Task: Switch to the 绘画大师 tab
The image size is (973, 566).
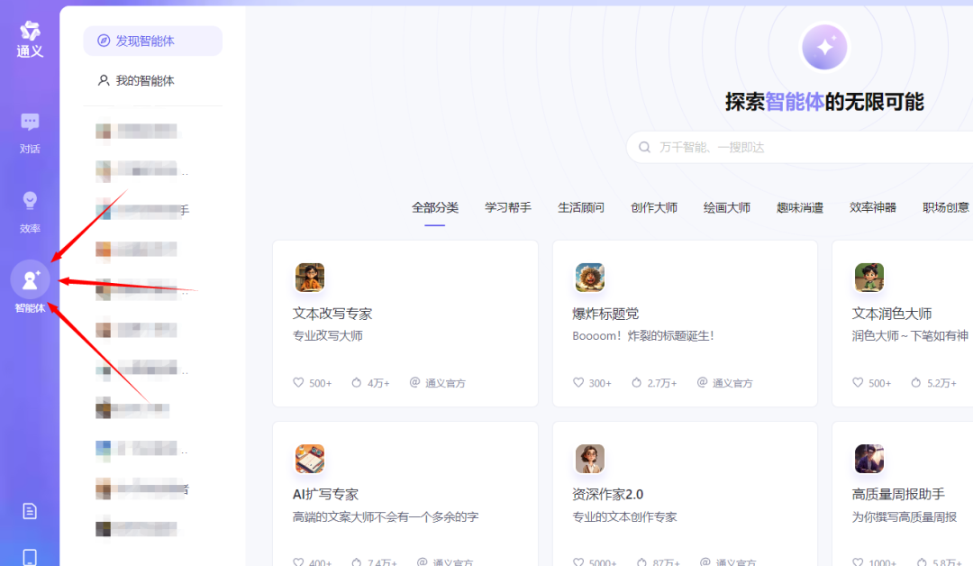Action: [x=727, y=207]
